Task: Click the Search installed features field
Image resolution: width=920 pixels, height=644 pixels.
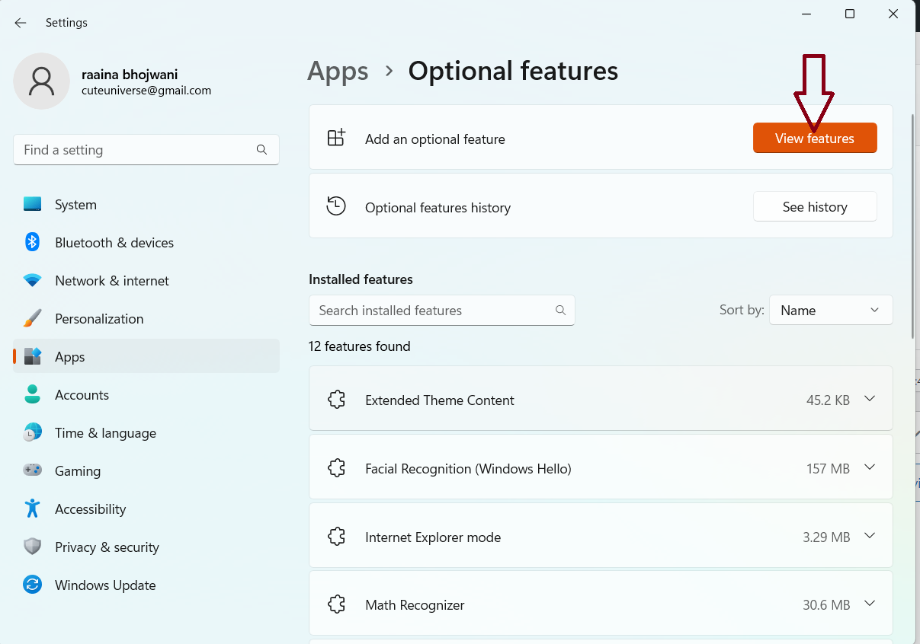Action: [x=434, y=311]
